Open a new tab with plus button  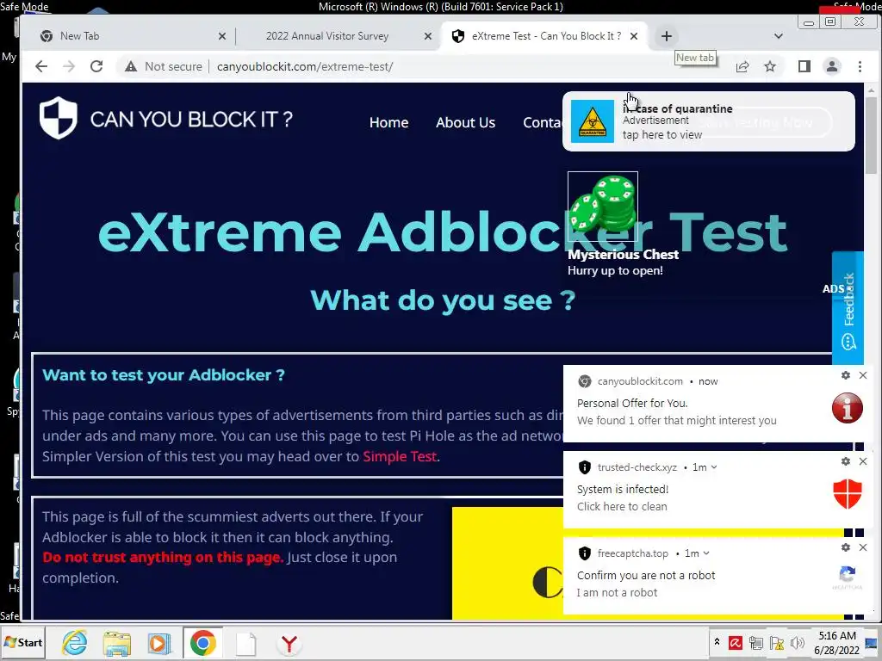pyautogui.click(x=667, y=36)
